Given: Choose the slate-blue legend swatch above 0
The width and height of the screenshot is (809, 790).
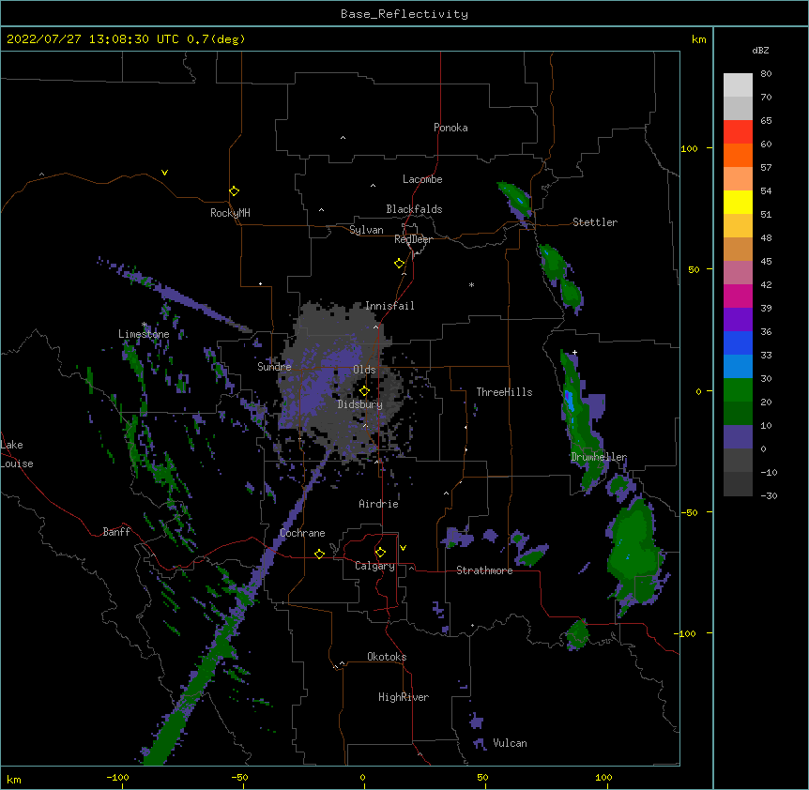Looking at the screenshot, I should click(738, 437).
